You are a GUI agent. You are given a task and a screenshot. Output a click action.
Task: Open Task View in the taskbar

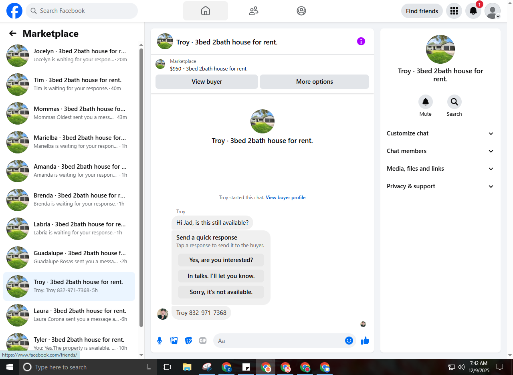167,367
